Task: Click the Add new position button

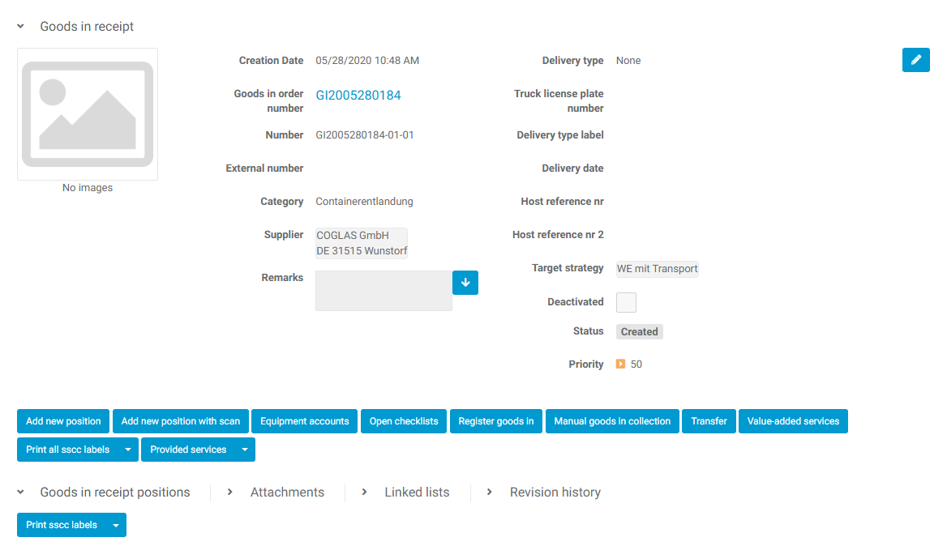Action: pos(63,421)
